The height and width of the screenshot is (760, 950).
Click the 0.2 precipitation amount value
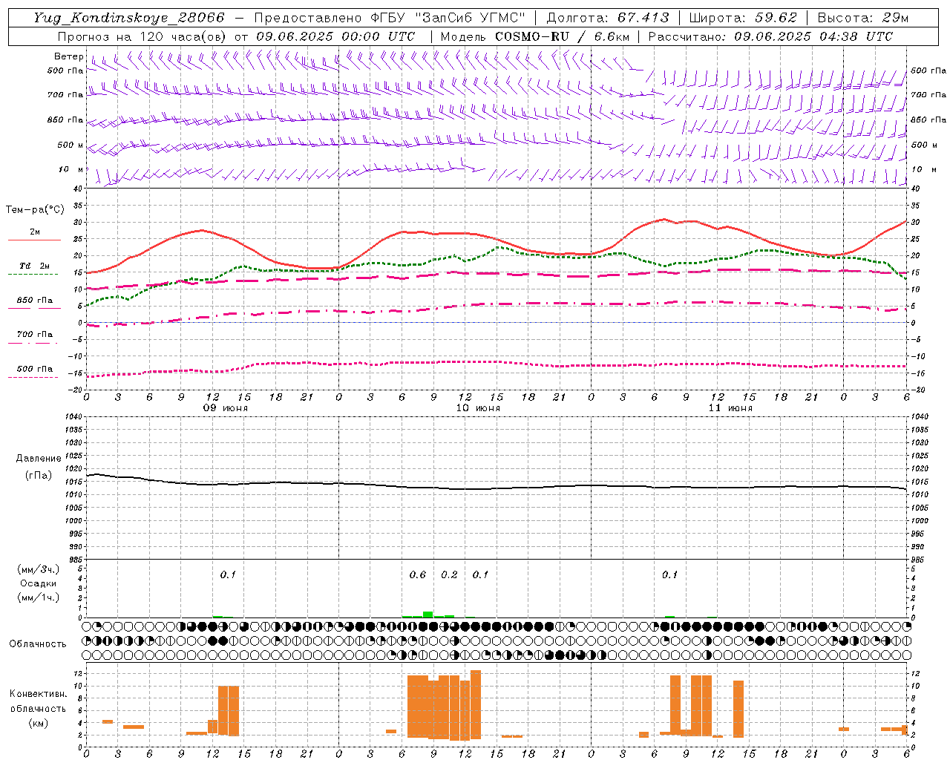(450, 574)
